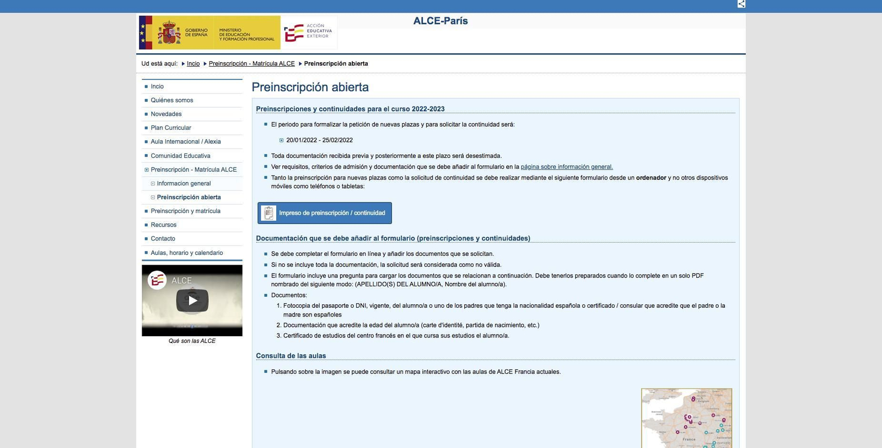
Task: Click the date range 20/01/2022 - 25/02/2022
Action: tap(319, 140)
